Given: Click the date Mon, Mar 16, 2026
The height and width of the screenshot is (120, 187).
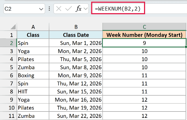Looking at the screenshot, I should (76, 100).
